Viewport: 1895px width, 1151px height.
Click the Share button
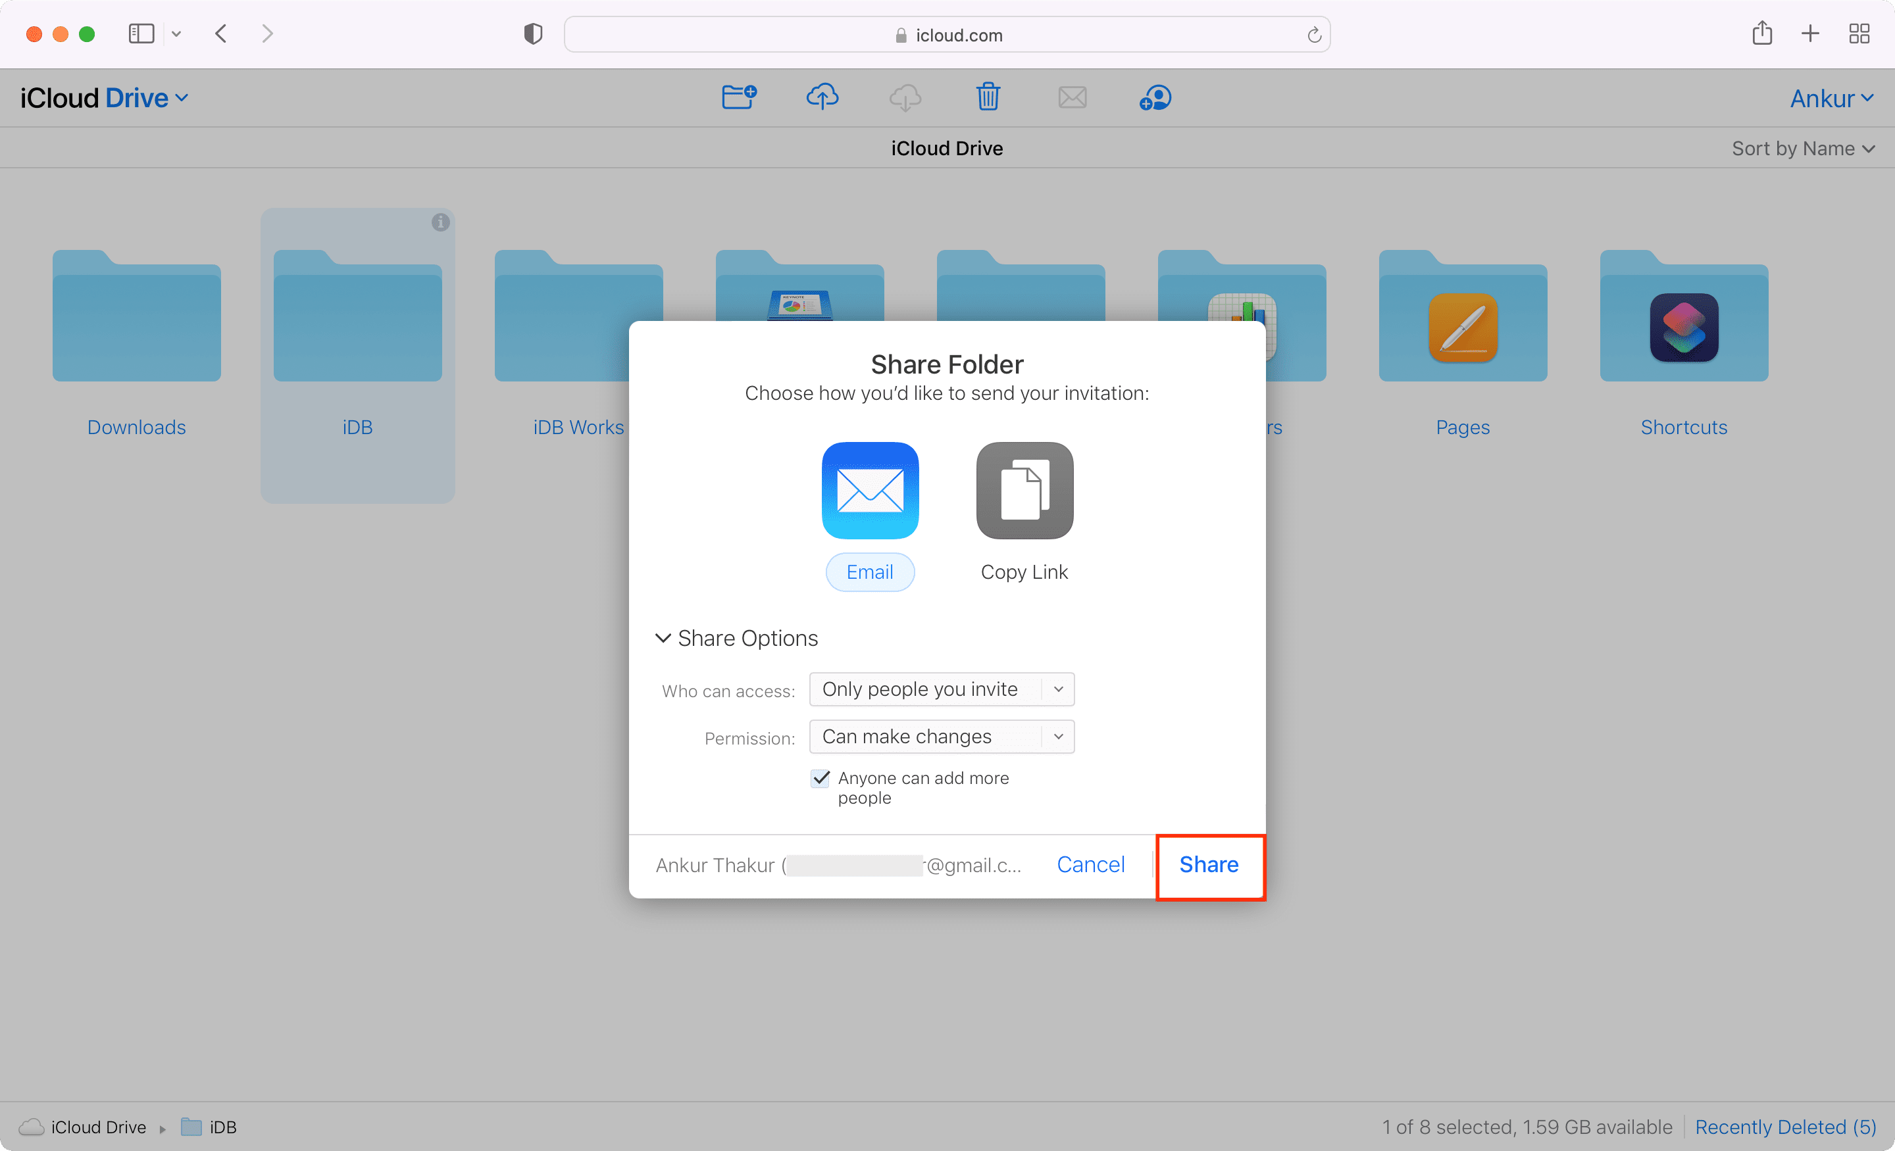(1209, 864)
